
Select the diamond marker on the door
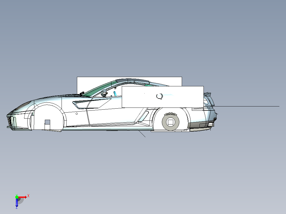point(77,114)
